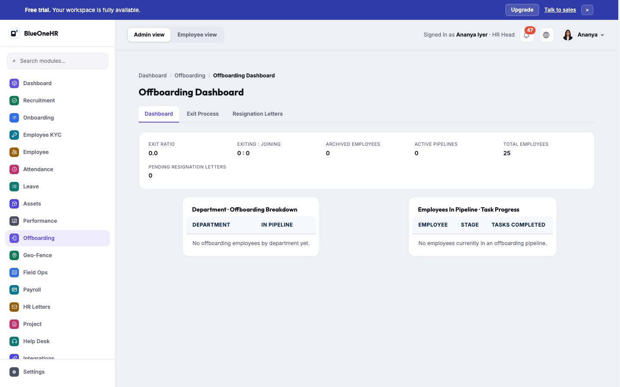
Task: Click the Attendance clock icon
Action: click(14, 169)
